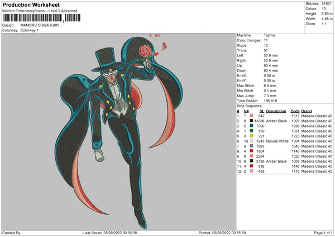
Task: Select the green swatch in stop row 4
Action: [x=251, y=131]
